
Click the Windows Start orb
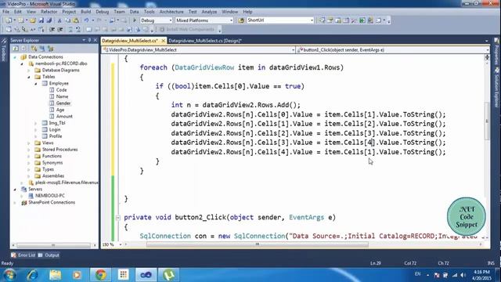click(x=9, y=275)
